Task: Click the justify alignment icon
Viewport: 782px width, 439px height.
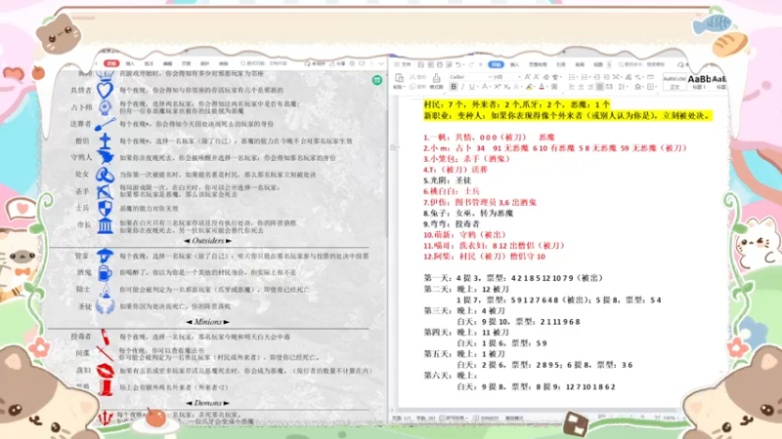Action: (x=599, y=87)
